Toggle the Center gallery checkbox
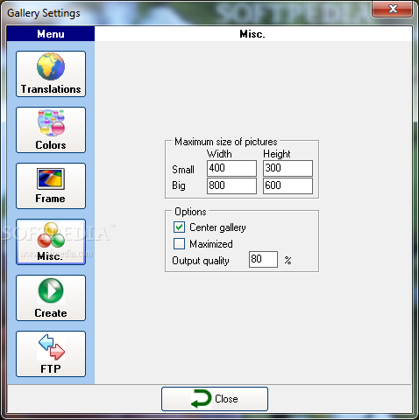The width and height of the screenshot is (419, 420). pos(179,227)
